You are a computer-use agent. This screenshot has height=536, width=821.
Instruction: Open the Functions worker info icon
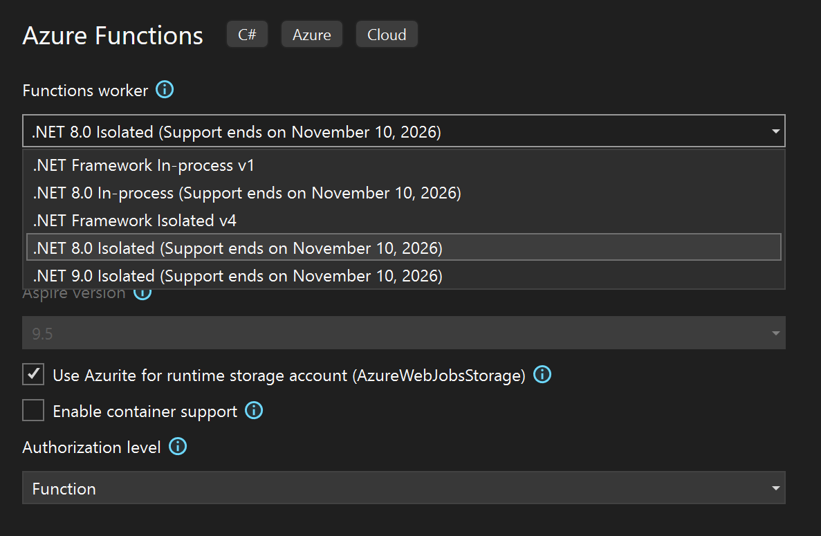coord(165,89)
